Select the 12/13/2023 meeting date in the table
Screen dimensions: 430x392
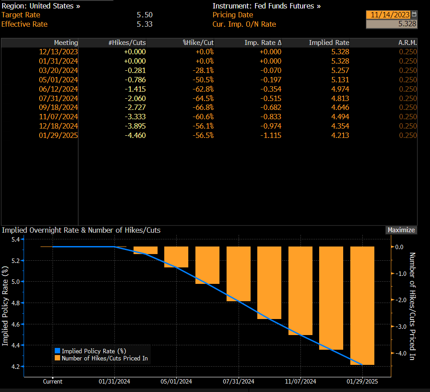[58, 52]
